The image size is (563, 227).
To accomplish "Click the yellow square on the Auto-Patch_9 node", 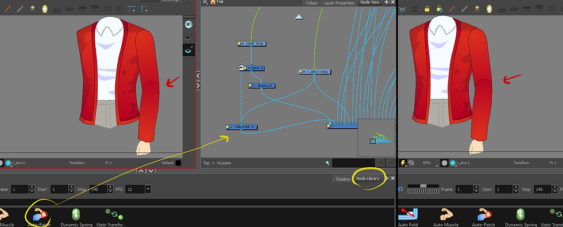I will 228,127.
